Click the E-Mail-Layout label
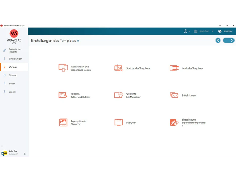Viewport: 236px width, 181px height. pos(189,96)
